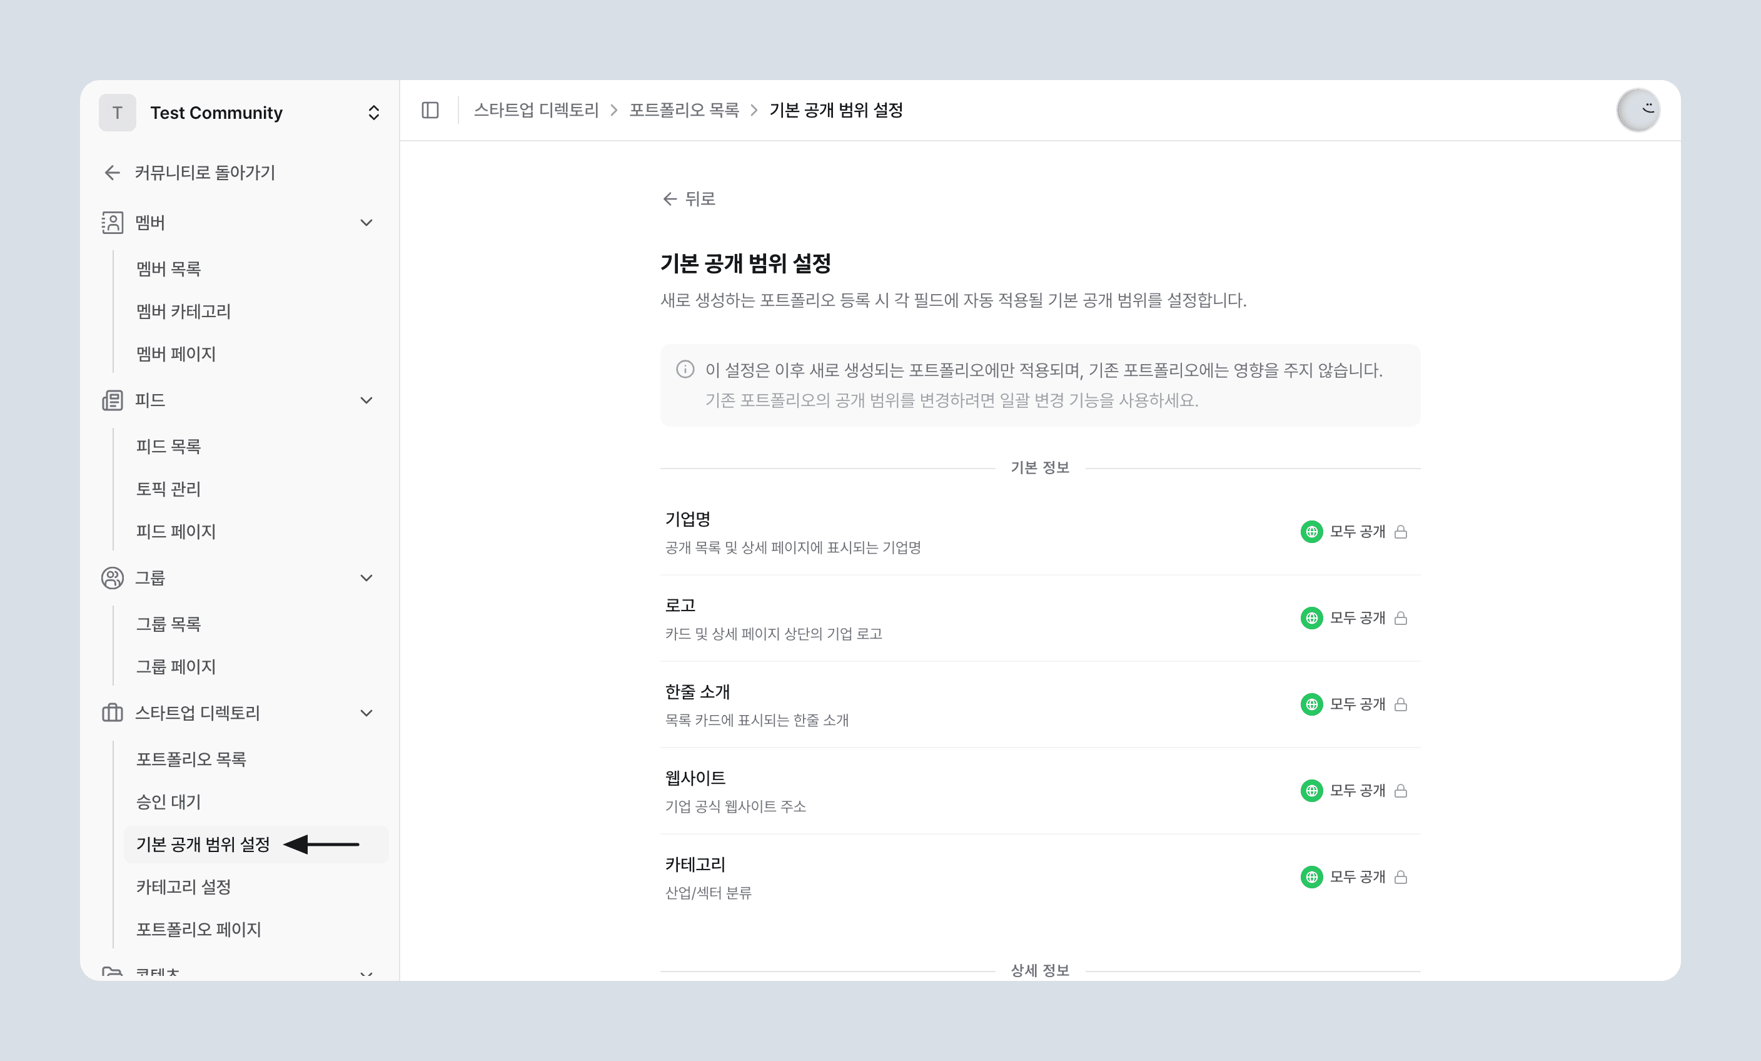Click the lock icon on 기업명 row

pyautogui.click(x=1401, y=532)
